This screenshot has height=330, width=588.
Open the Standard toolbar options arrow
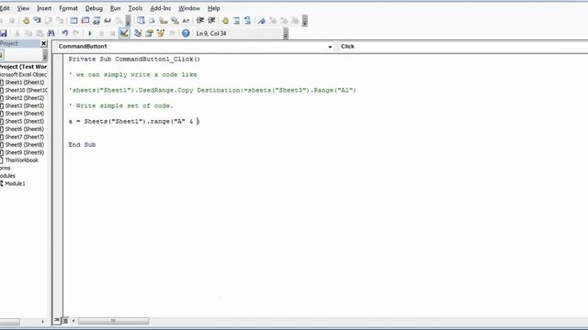click(x=286, y=34)
